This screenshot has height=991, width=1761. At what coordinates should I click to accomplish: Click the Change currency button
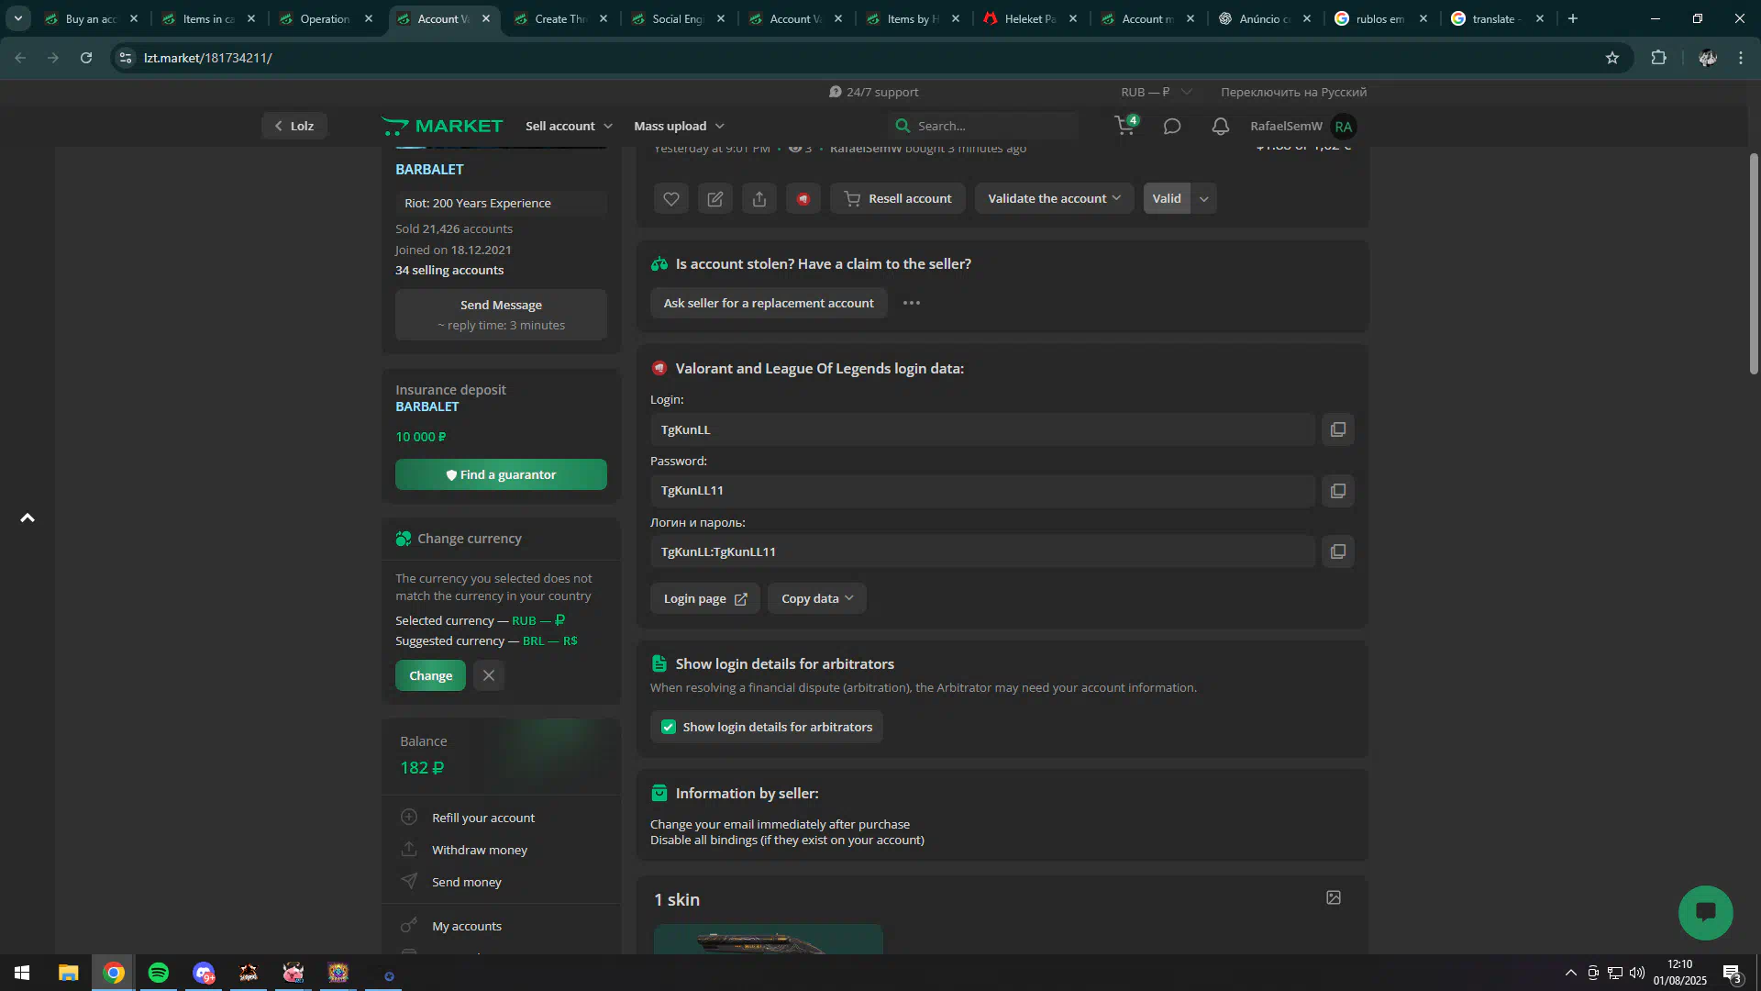coord(430,675)
